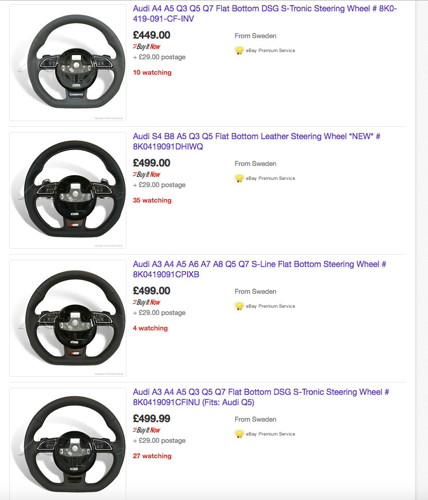Click the "35 watching" text
The width and height of the screenshot is (428, 500).
(152, 201)
